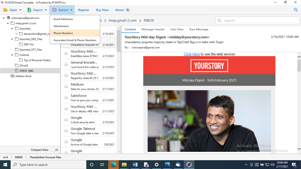Open File Explorer from taskbar
Image resolution: width=301 pixels, height=169 pixels.
tap(124, 165)
